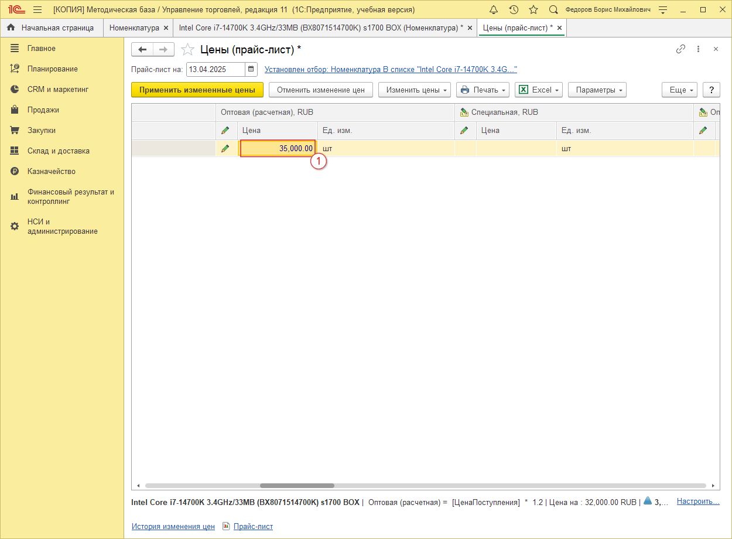Copy link to this form icon

click(680, 49)
